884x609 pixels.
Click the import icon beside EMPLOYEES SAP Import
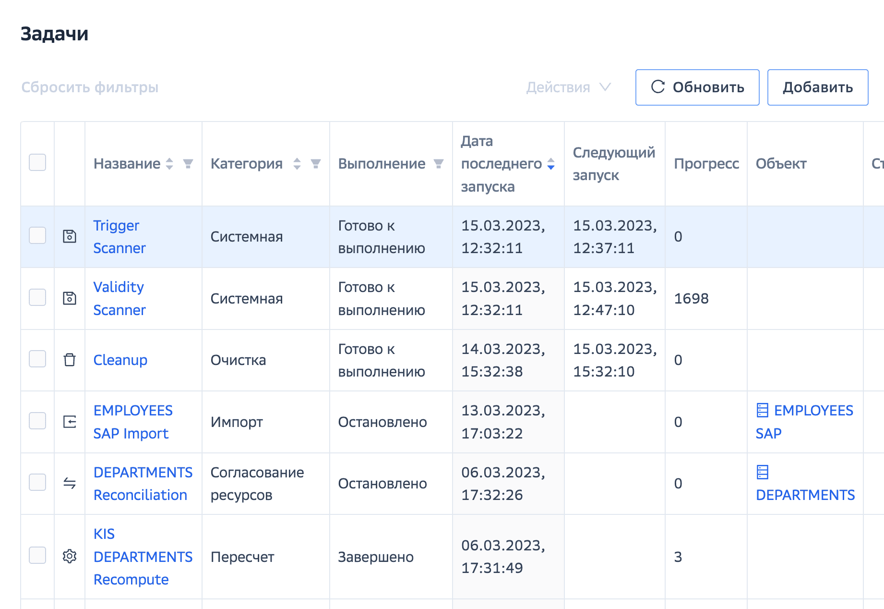click(x=70, y=422)
